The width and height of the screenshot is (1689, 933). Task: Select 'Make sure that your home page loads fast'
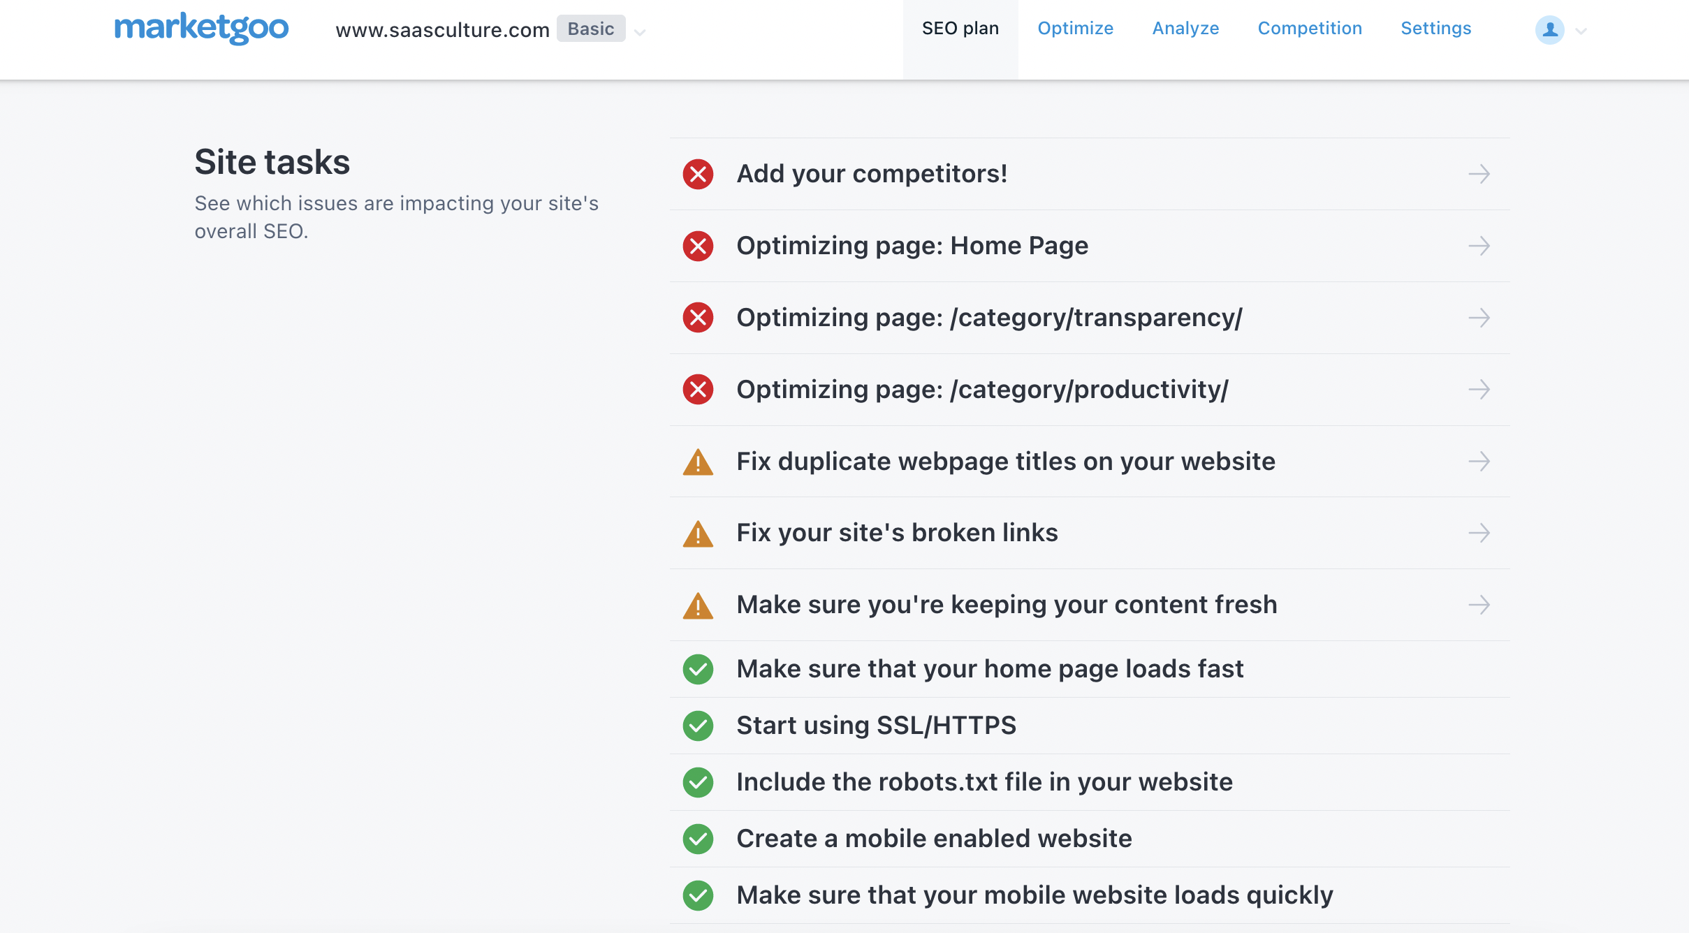coord(1090,669)
